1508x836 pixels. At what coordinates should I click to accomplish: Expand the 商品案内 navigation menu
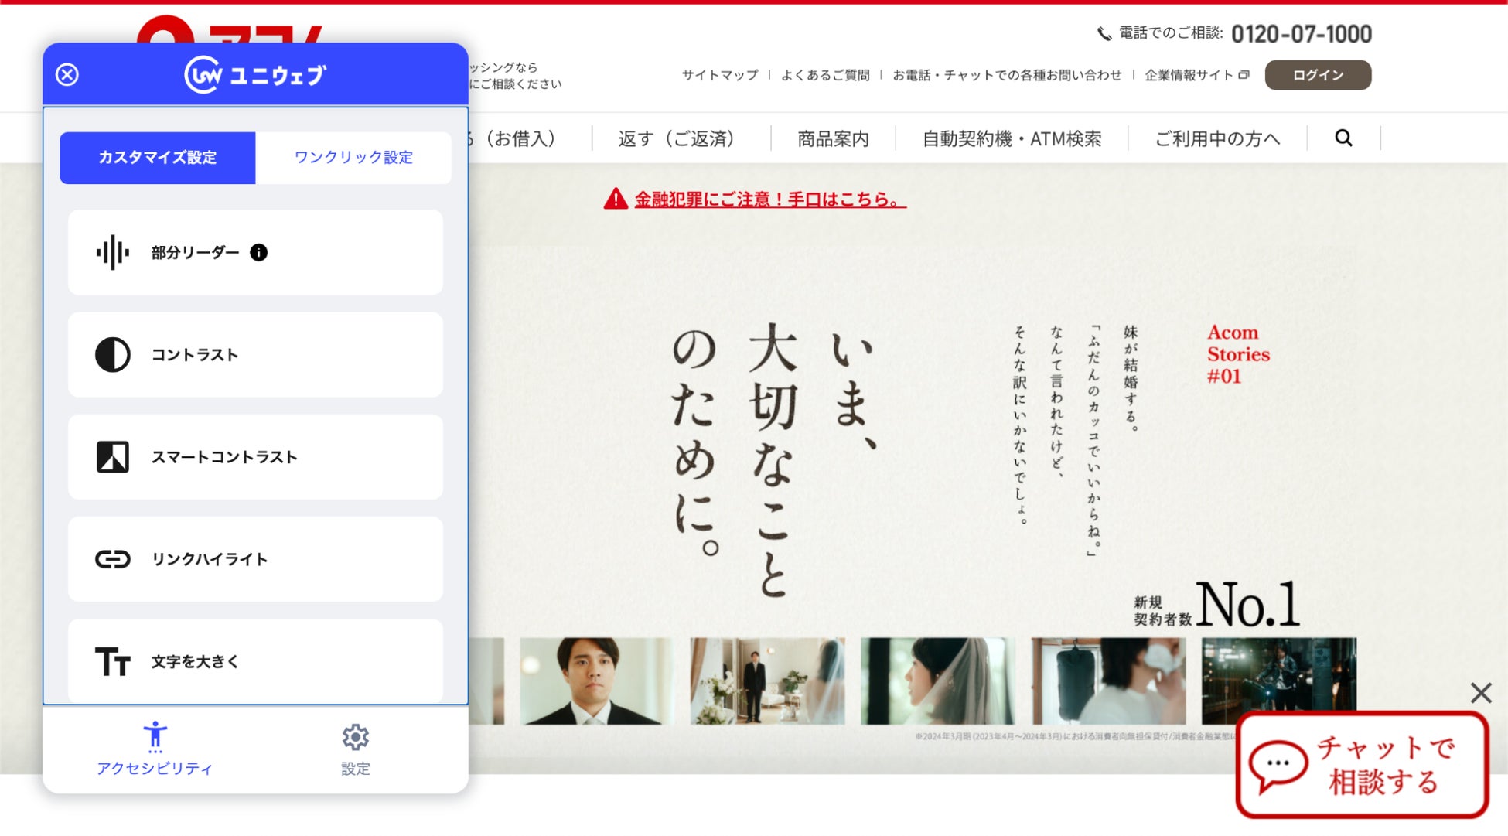[833, 138]
